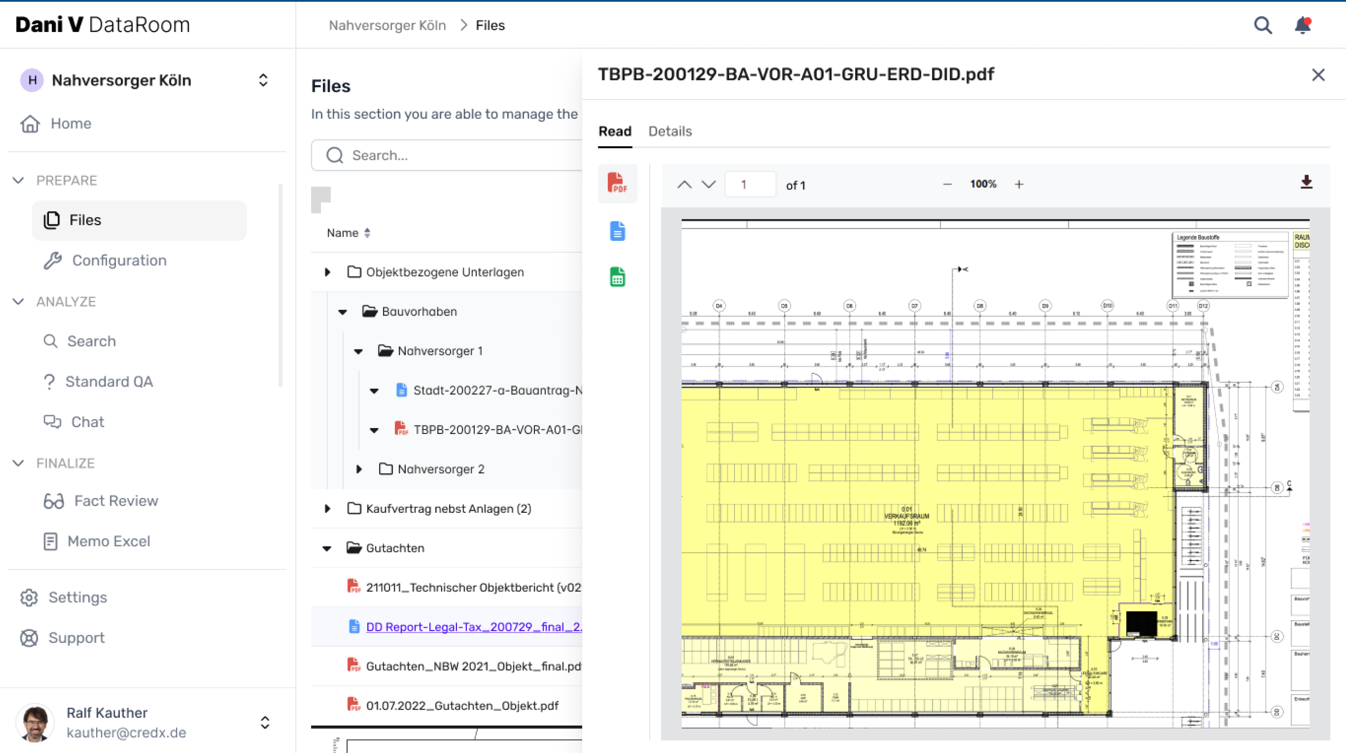Viewport: 1346px width, 753px height.
Task: Open the global search magnifier in top bar
Action: click(1263, 25)
